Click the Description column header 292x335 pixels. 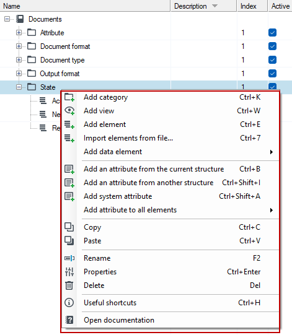(203, 6)
